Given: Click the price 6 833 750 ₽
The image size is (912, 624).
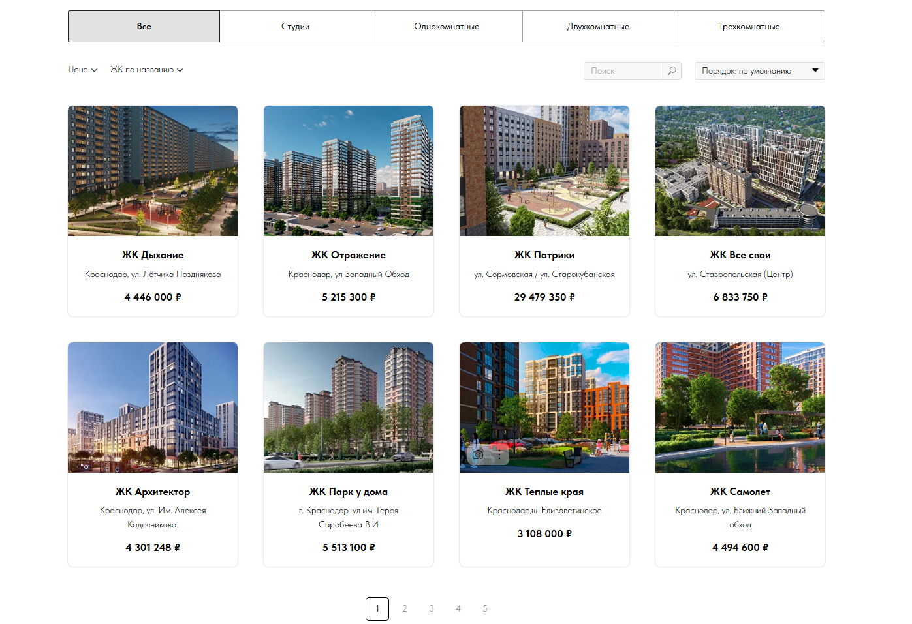Looking at the screenshot, I should 740,297.
